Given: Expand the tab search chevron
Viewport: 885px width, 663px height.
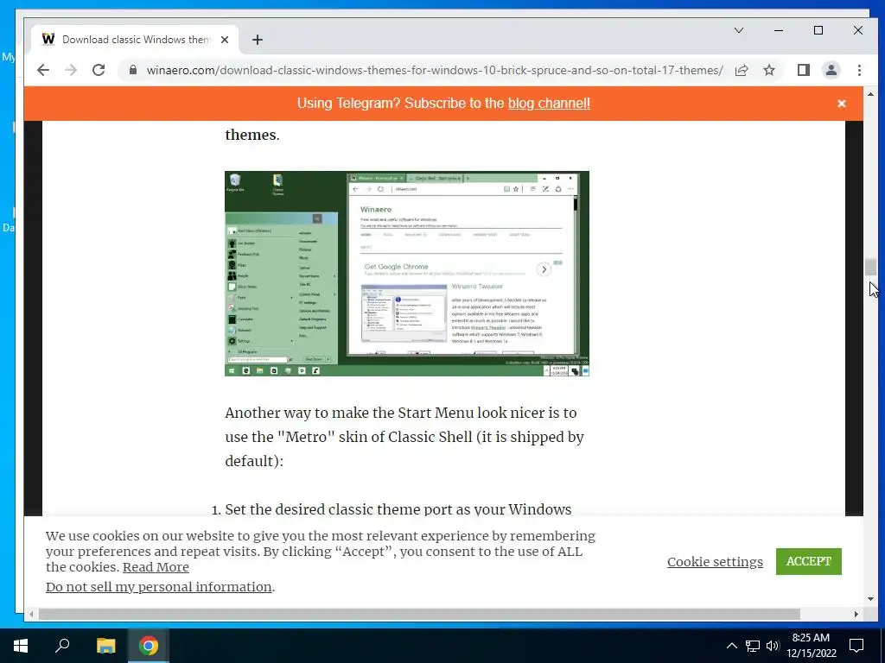Looking at the screenshot, I should (738, 30).
